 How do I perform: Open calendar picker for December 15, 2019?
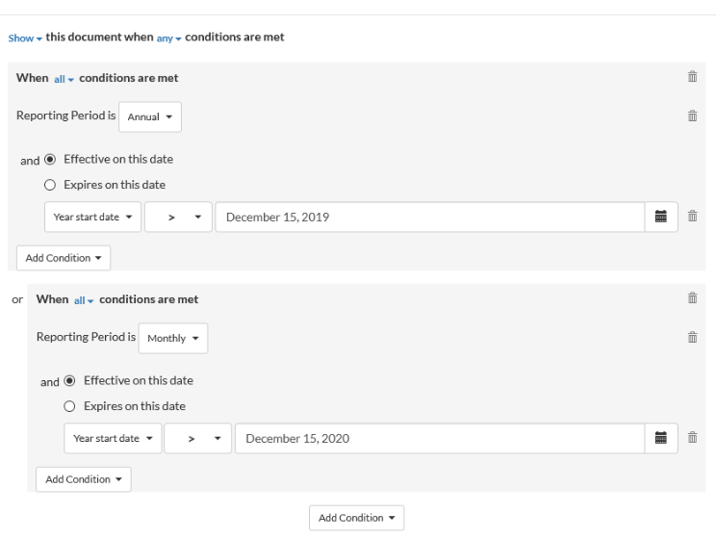661,218
